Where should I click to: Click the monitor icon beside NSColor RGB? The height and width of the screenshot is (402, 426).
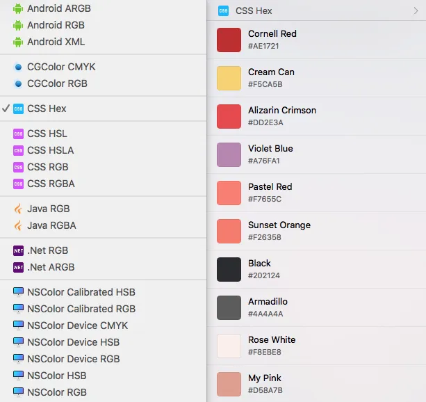click(18, 392)
